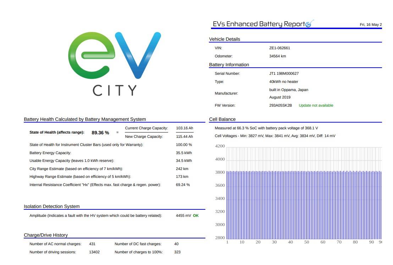Select battery type '40kWh no heater'

[284, 81]
